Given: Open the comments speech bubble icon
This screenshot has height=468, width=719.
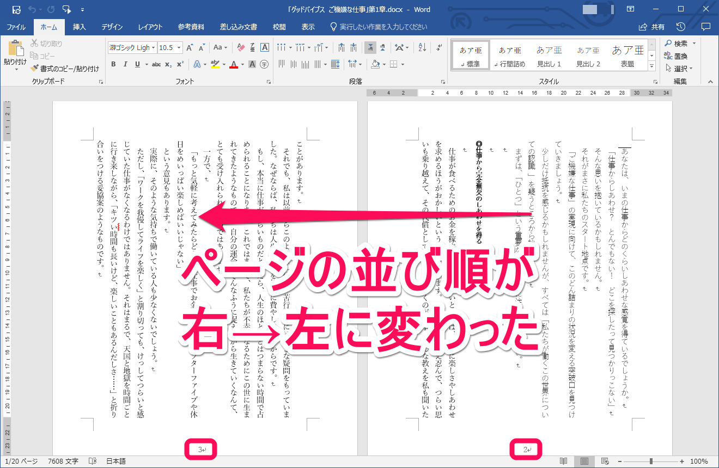Looking at the screenshot, I should (x=706, y=27).
